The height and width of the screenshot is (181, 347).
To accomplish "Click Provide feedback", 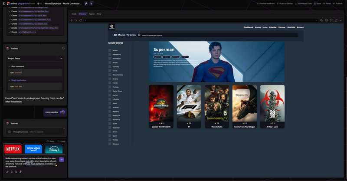I will click(265, 3).
